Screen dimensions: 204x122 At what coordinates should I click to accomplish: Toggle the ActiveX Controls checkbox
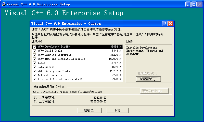tap(34, 75)
